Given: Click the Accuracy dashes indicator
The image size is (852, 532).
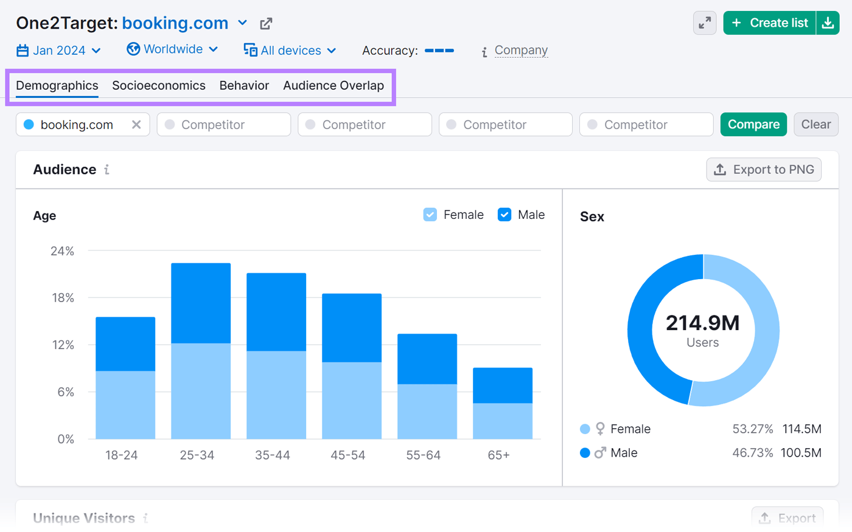Looking at the screenshot, I should click(x=439, y=50).
